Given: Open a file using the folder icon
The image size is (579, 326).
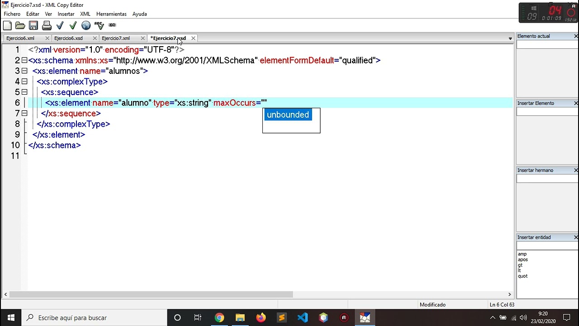Looking at the screenshot, I should pos(20,25).
